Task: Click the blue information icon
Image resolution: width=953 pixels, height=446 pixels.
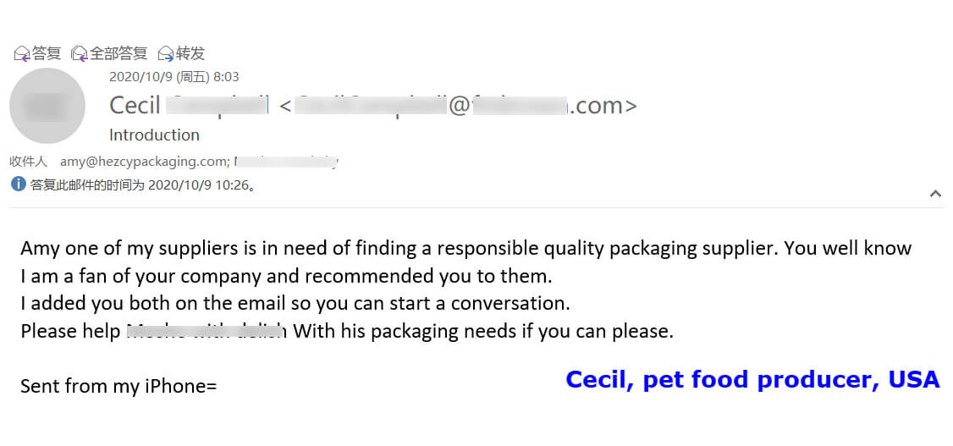Action: pyautogui.click(x=19, y=184)
